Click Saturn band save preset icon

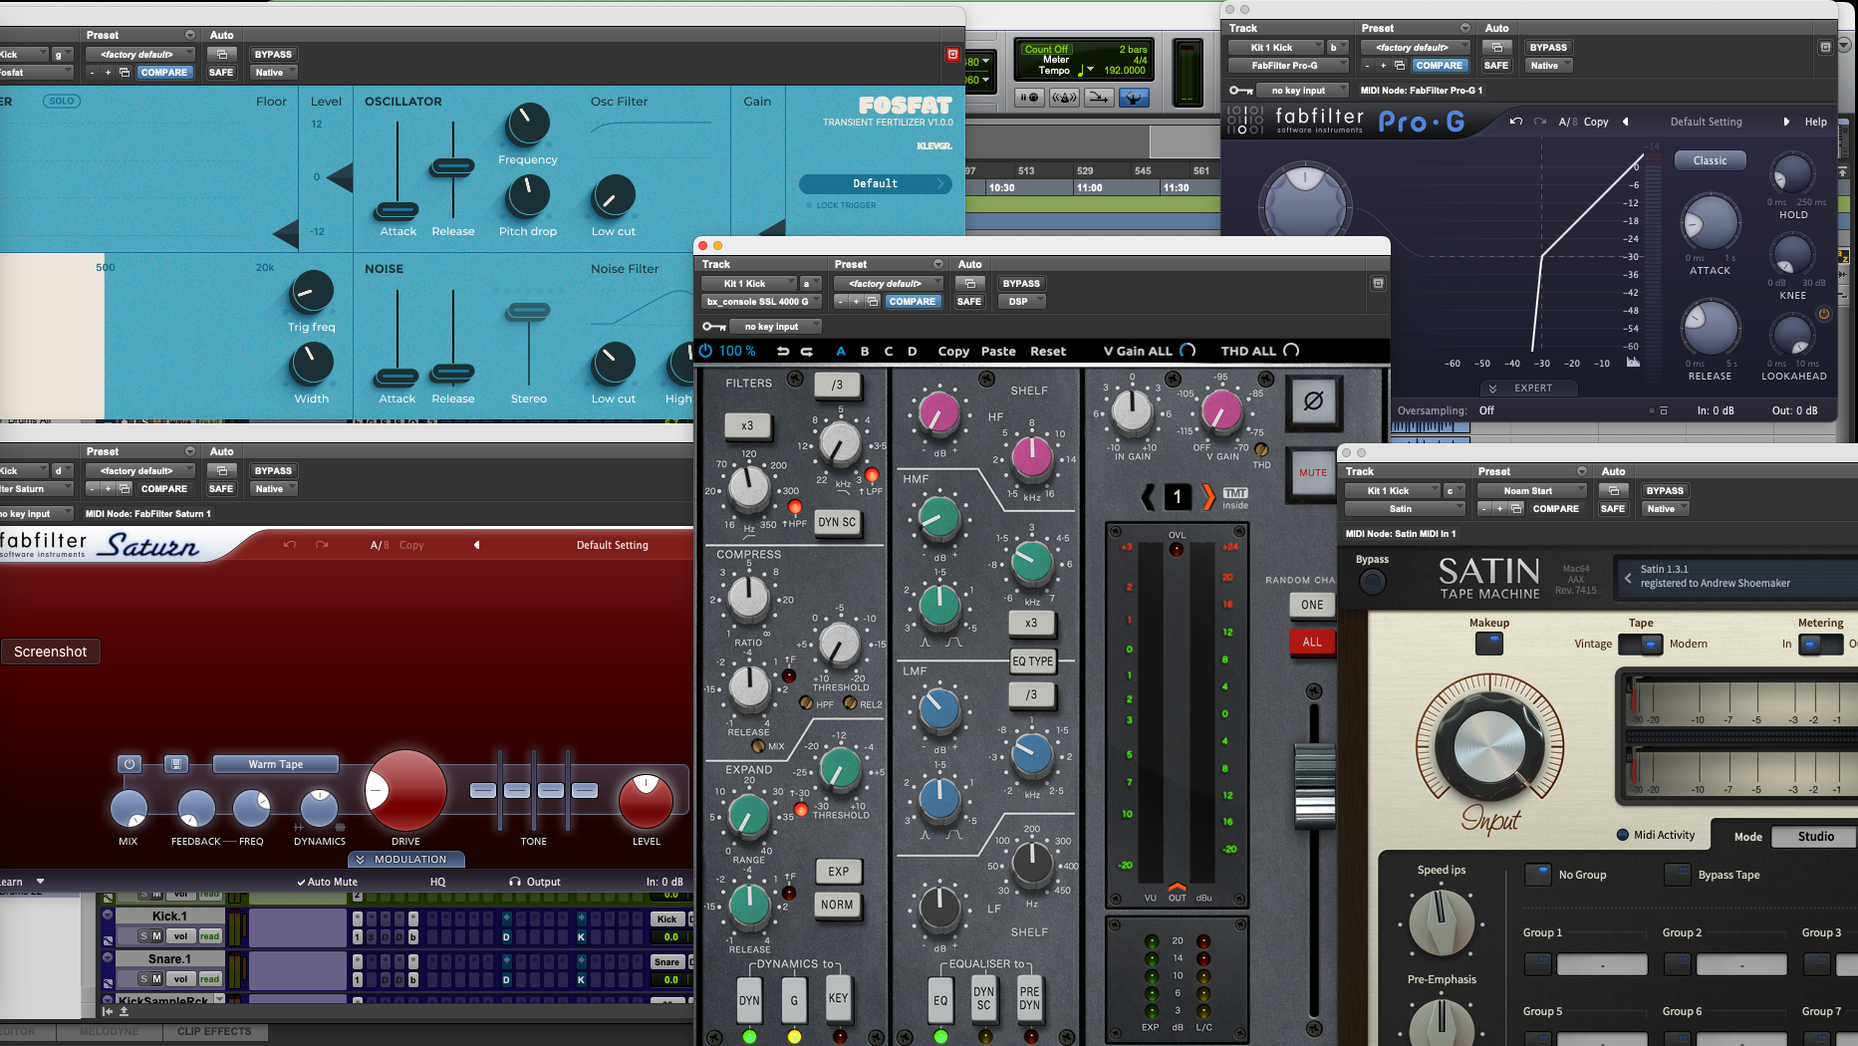(x=176, y=764)
